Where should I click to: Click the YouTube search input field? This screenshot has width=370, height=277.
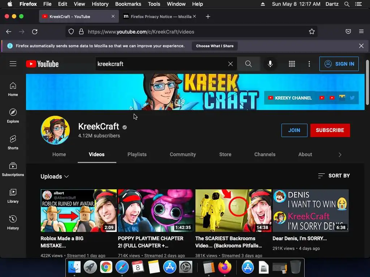162,64
